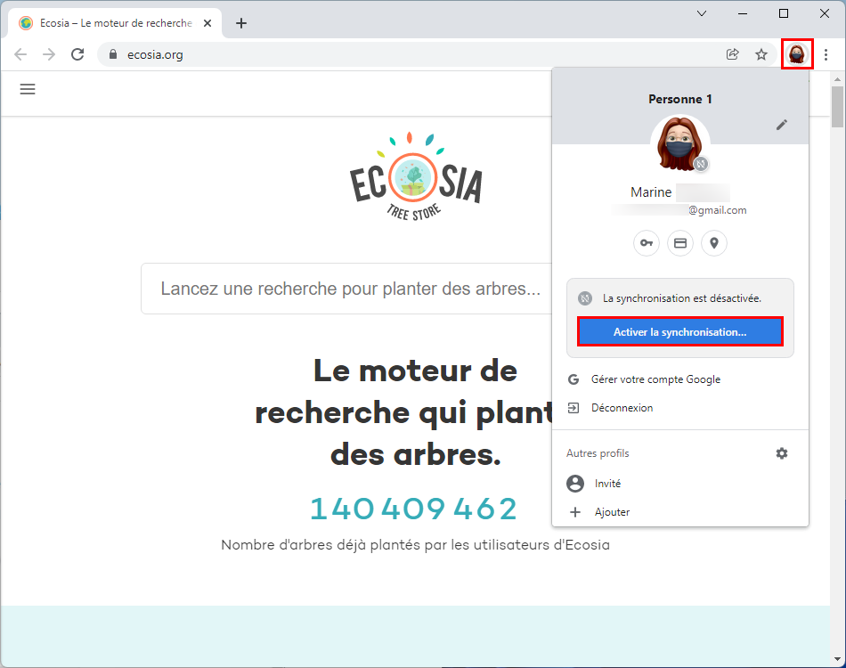Open the tab search dropdown arrow
This screenshot has width=846, height=668.
pyautogui.click(x=702, y=13)
